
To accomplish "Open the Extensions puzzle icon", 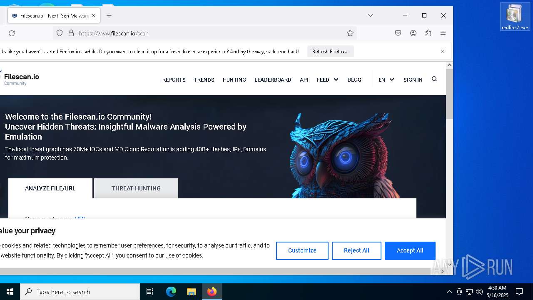I will [428, 33].
